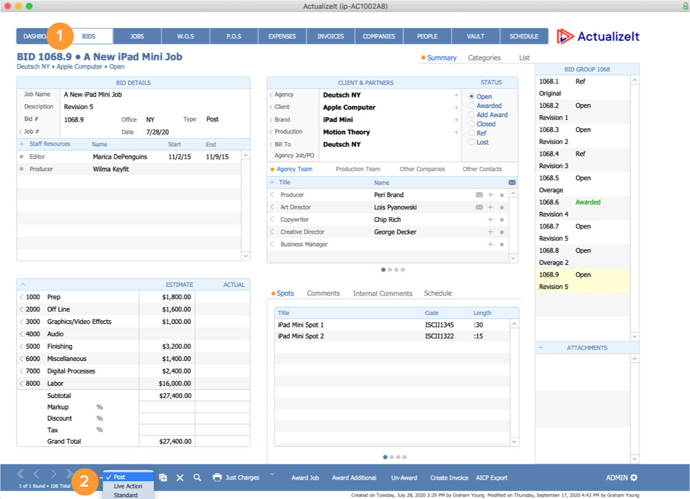Open the Production Team tab

tap(357, 169)
